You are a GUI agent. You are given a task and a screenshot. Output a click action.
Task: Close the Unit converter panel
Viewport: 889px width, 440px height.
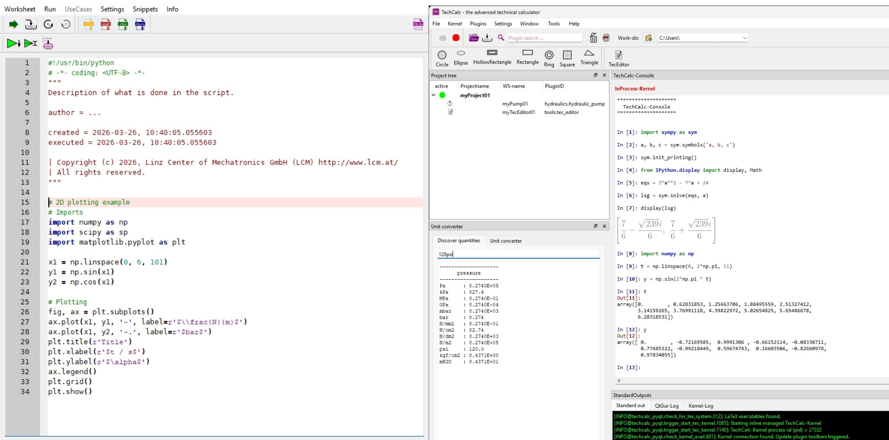click(604, 226)
